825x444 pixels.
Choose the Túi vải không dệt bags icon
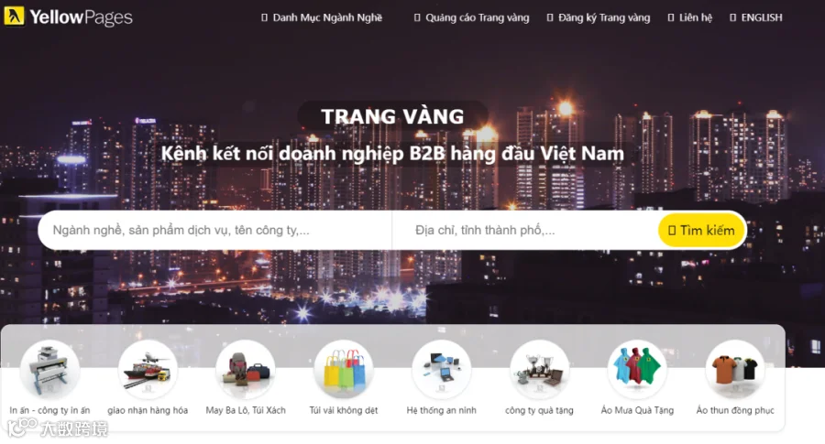pos(344,369)
